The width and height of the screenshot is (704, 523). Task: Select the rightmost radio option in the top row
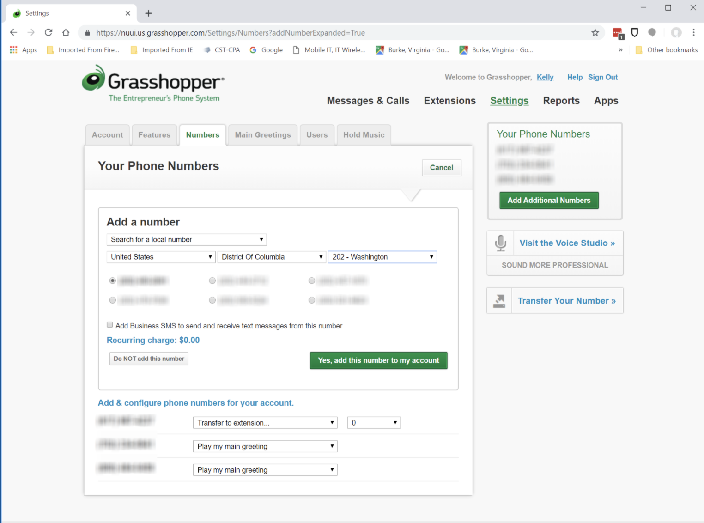coord(312,280)
